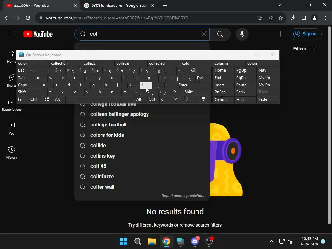Image resolution: width=332 pixels, height=249 pixels.
Task: Open the tab search chevron dropdown
Action: coord(280,5)
